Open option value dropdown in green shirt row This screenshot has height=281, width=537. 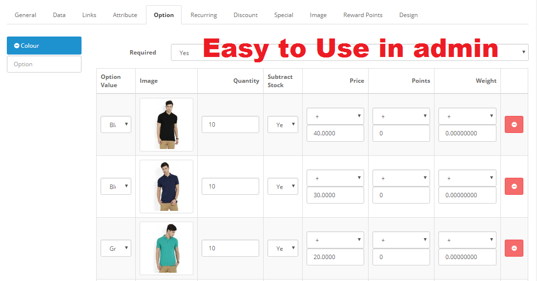pyautogui.click(x=116, y=248)
